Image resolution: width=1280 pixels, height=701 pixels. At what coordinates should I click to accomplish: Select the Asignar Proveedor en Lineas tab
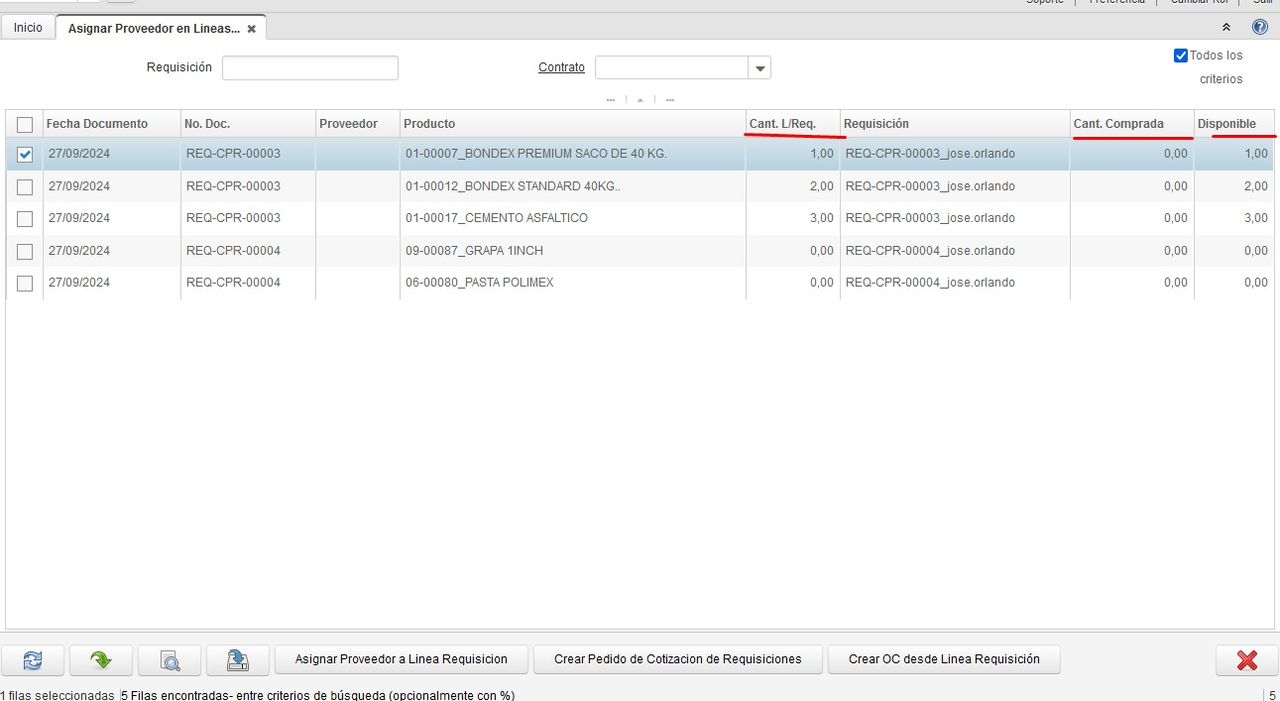[x=154, y=29]
